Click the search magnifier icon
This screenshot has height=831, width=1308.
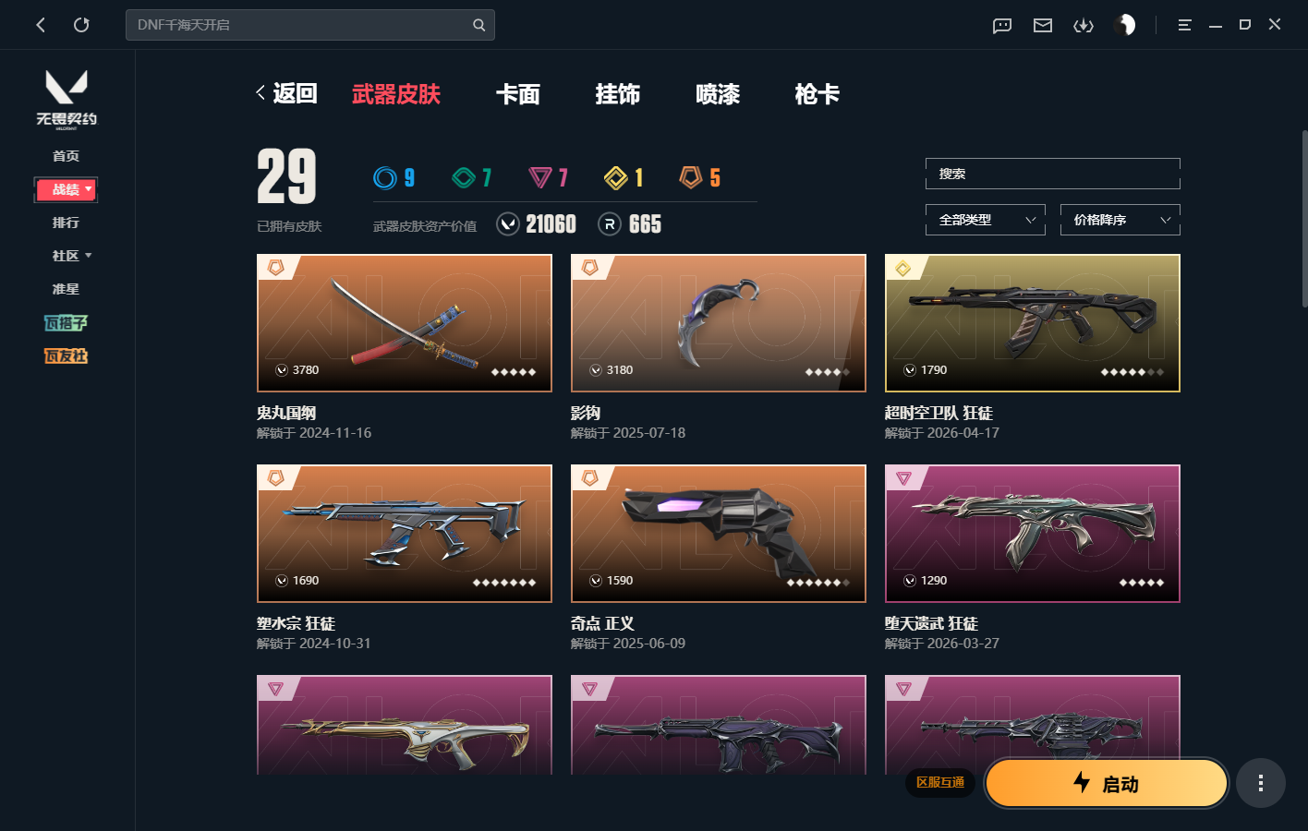478,25
